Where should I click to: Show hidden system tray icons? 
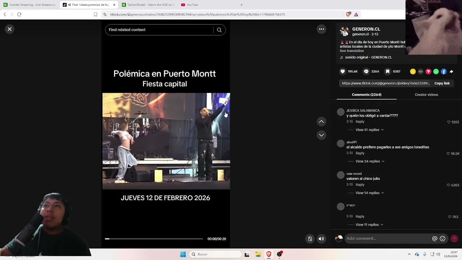409,254
